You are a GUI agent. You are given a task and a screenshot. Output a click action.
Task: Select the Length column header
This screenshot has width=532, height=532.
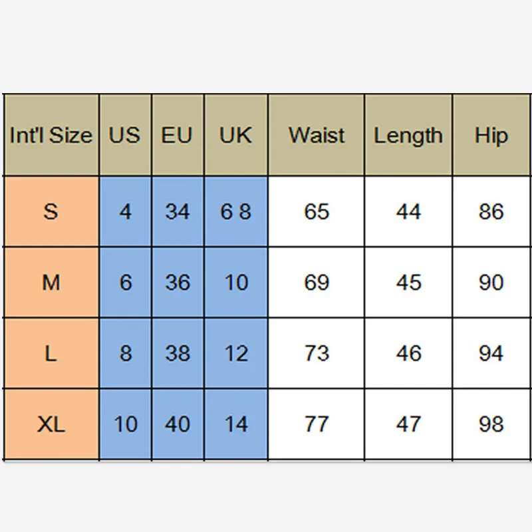pos(408,136)
